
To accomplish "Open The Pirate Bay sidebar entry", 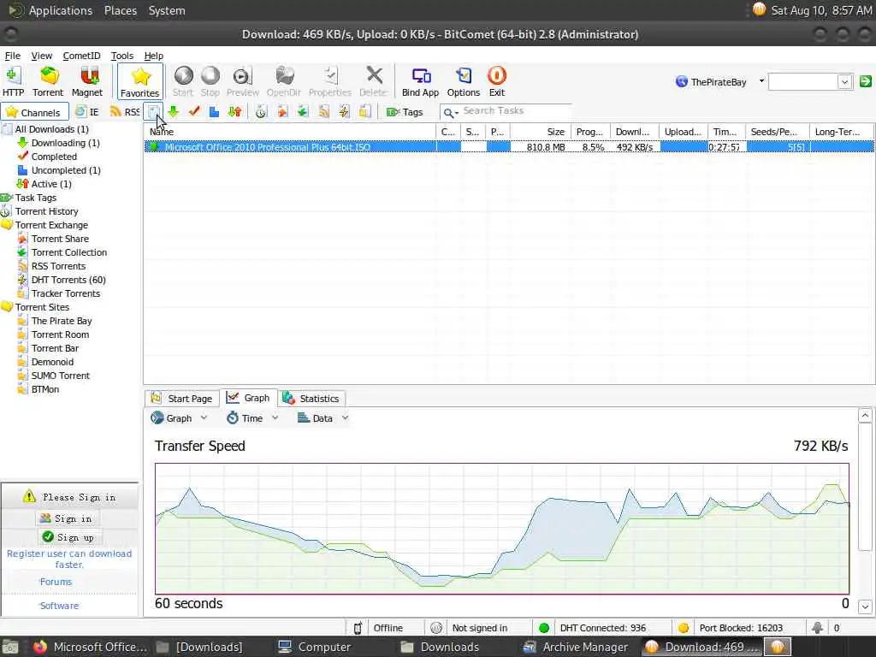I will (x=62, y=321).
